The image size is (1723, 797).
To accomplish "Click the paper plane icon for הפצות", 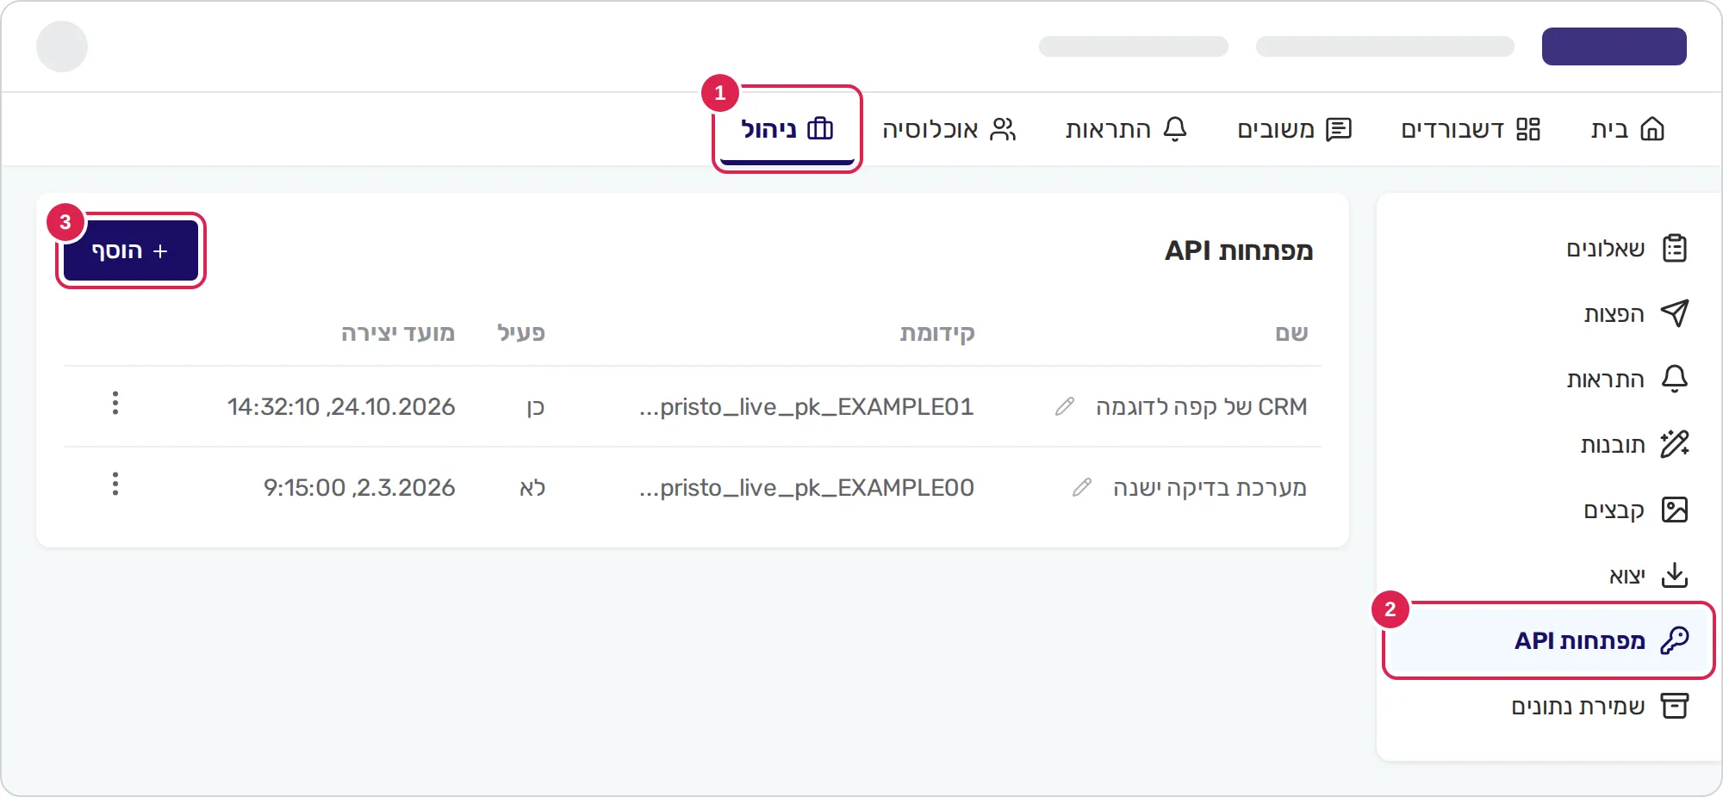I will coord(1675,313).
